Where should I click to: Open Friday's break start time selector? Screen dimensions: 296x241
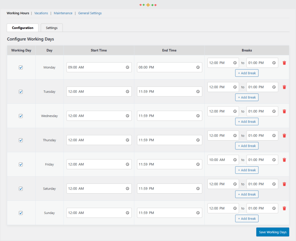pyautogui.click(x=234, y=160)
